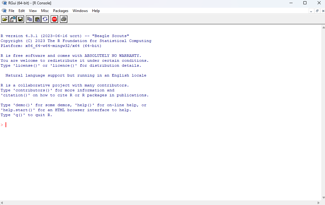This screenshot has height=205, width=325.
Task: Expand the Windows menu
Action: pyautogui.click(x=80, y=11)
